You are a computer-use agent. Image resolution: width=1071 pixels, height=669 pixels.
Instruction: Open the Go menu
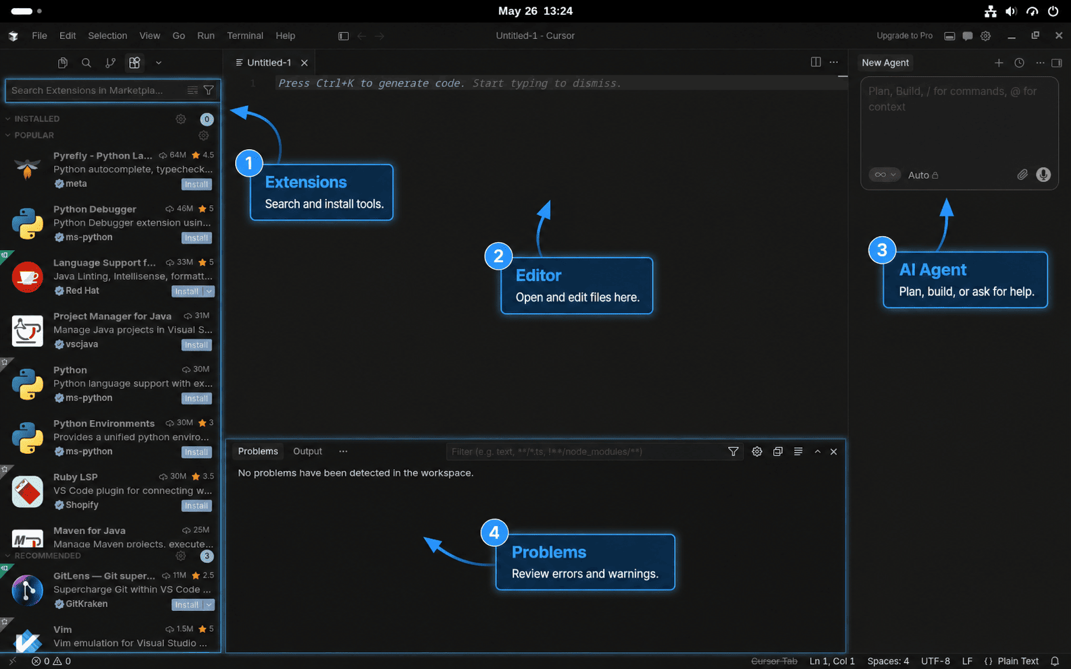179,36
